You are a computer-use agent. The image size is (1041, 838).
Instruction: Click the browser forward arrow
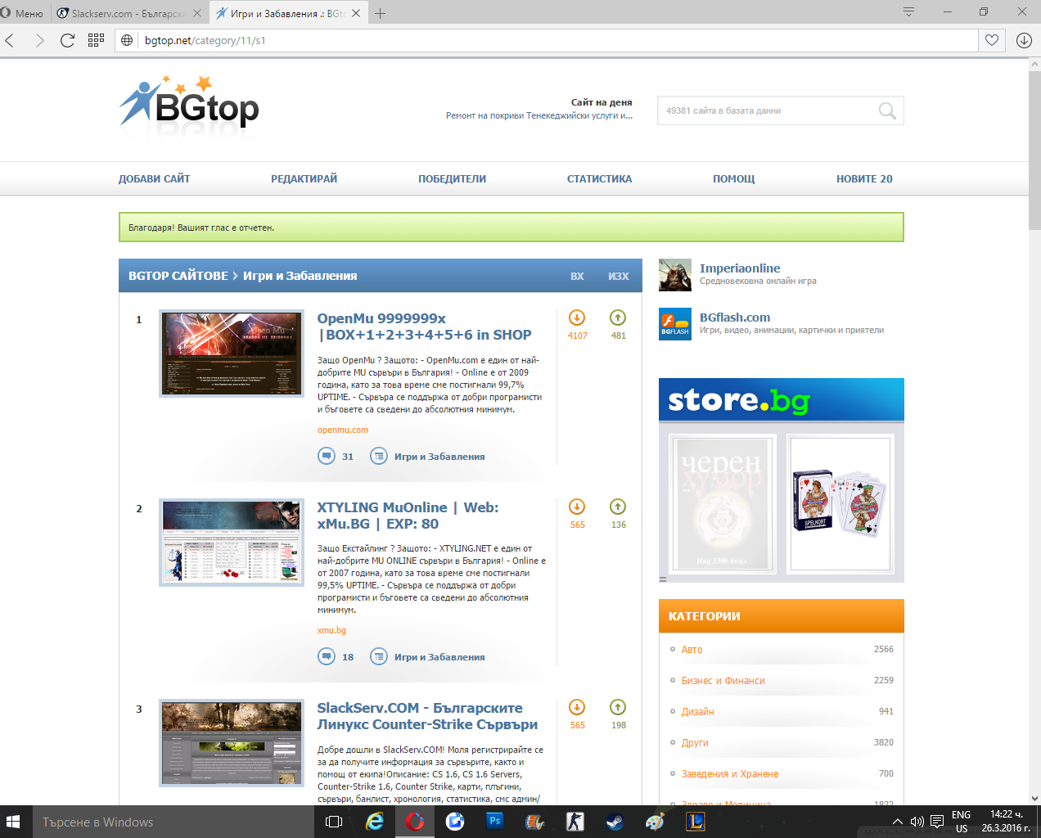click(39, 40)
